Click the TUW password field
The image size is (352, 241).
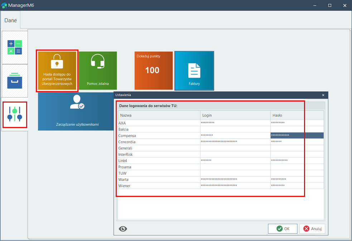point(297,173)
